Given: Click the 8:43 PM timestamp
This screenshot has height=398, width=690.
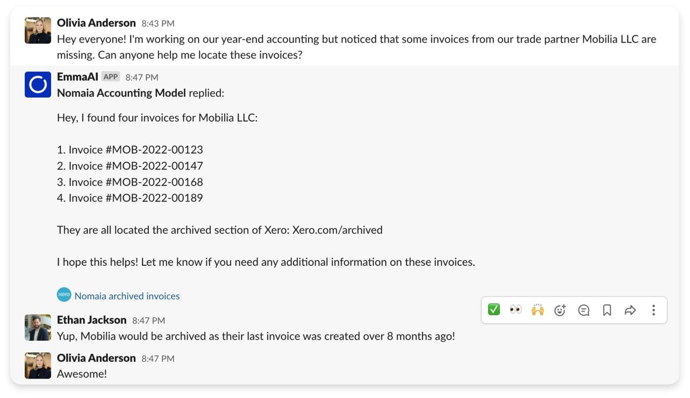Looking at the screenshot, I should tap(158, 23).
